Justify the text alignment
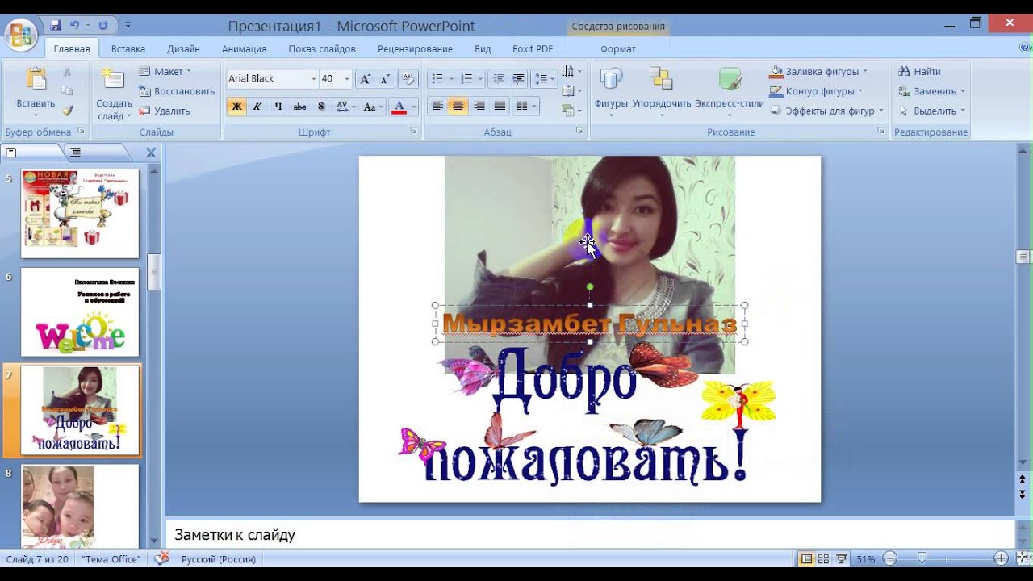 pyautogui.click(x=500, y=107)
